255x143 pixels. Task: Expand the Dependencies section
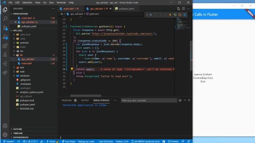pyautogui.click(x=21, y=137)
